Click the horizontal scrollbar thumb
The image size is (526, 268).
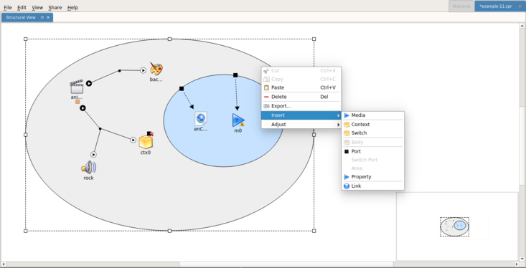pos(286,264)
